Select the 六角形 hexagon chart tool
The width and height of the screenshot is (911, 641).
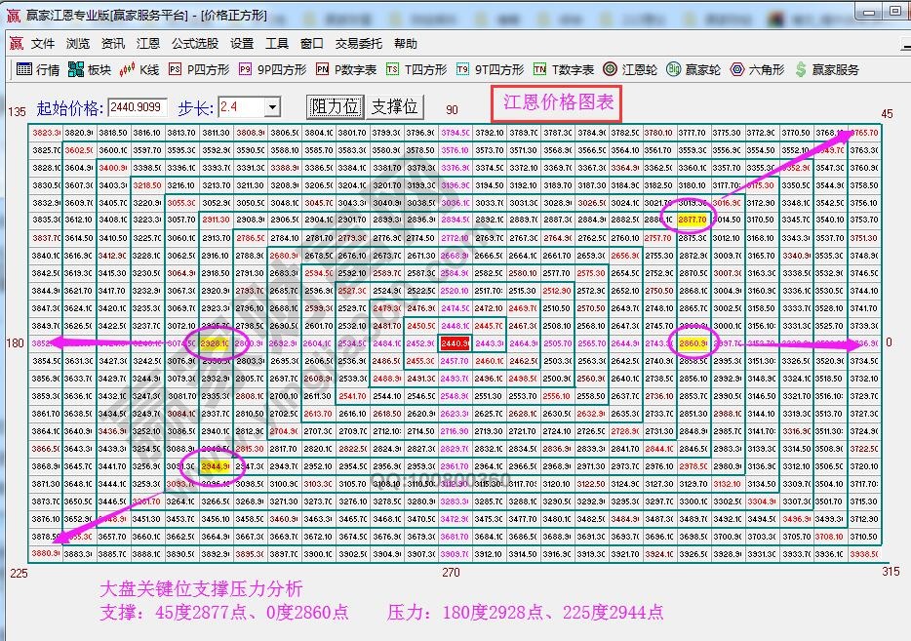pyautogui.click(x=755, y=68)
